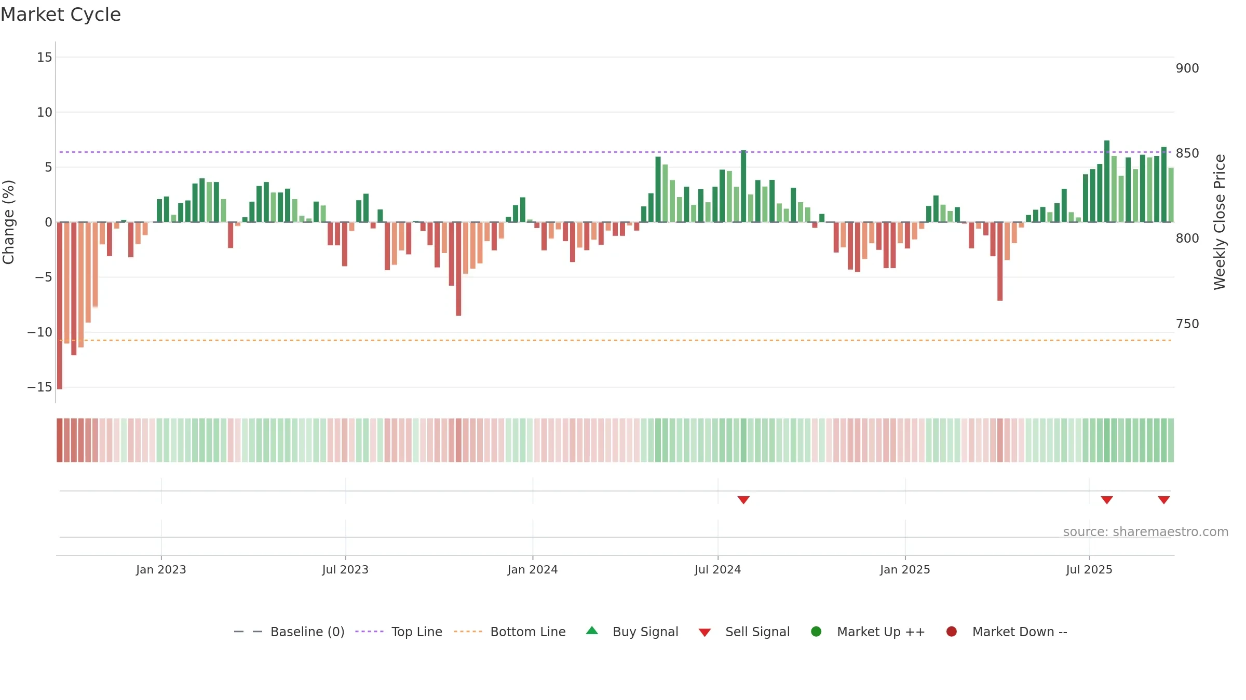Click the Jan 2023 axis label
This screenshot has width=1246, height=700.
(x=161, y=569)
